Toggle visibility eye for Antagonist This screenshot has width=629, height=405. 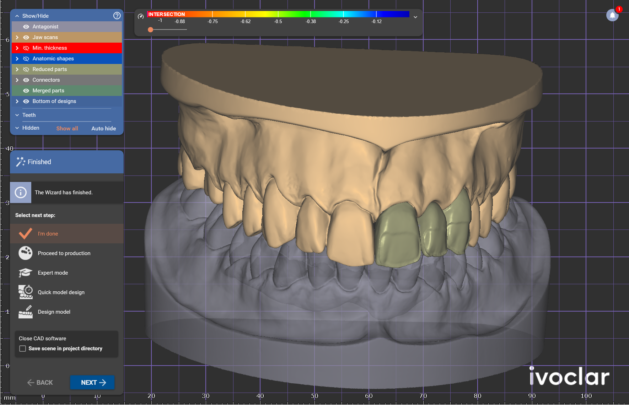coord(26,27)
